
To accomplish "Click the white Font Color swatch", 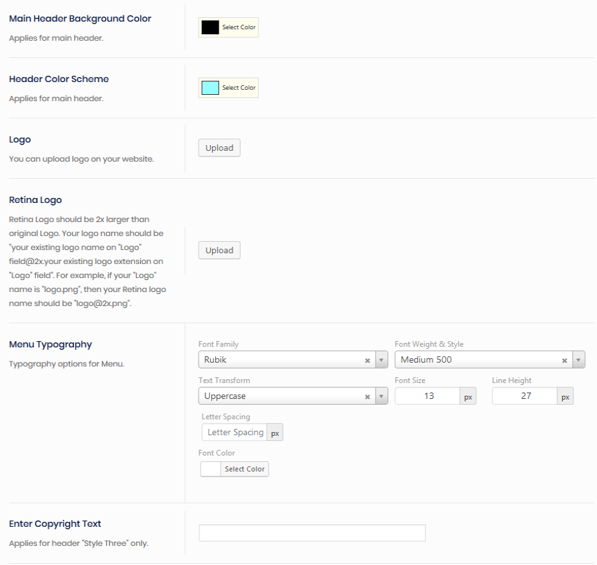I will [210, 469].
